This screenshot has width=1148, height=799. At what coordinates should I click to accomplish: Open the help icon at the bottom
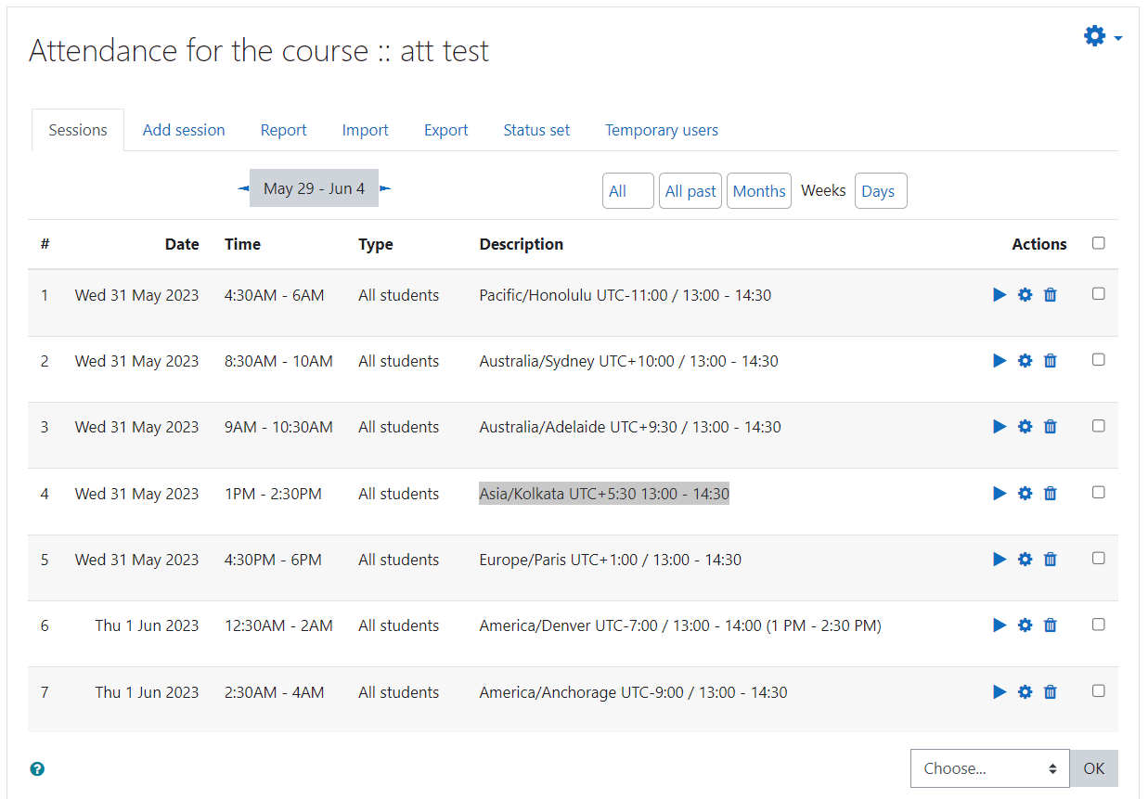click(x=36, y=768)
